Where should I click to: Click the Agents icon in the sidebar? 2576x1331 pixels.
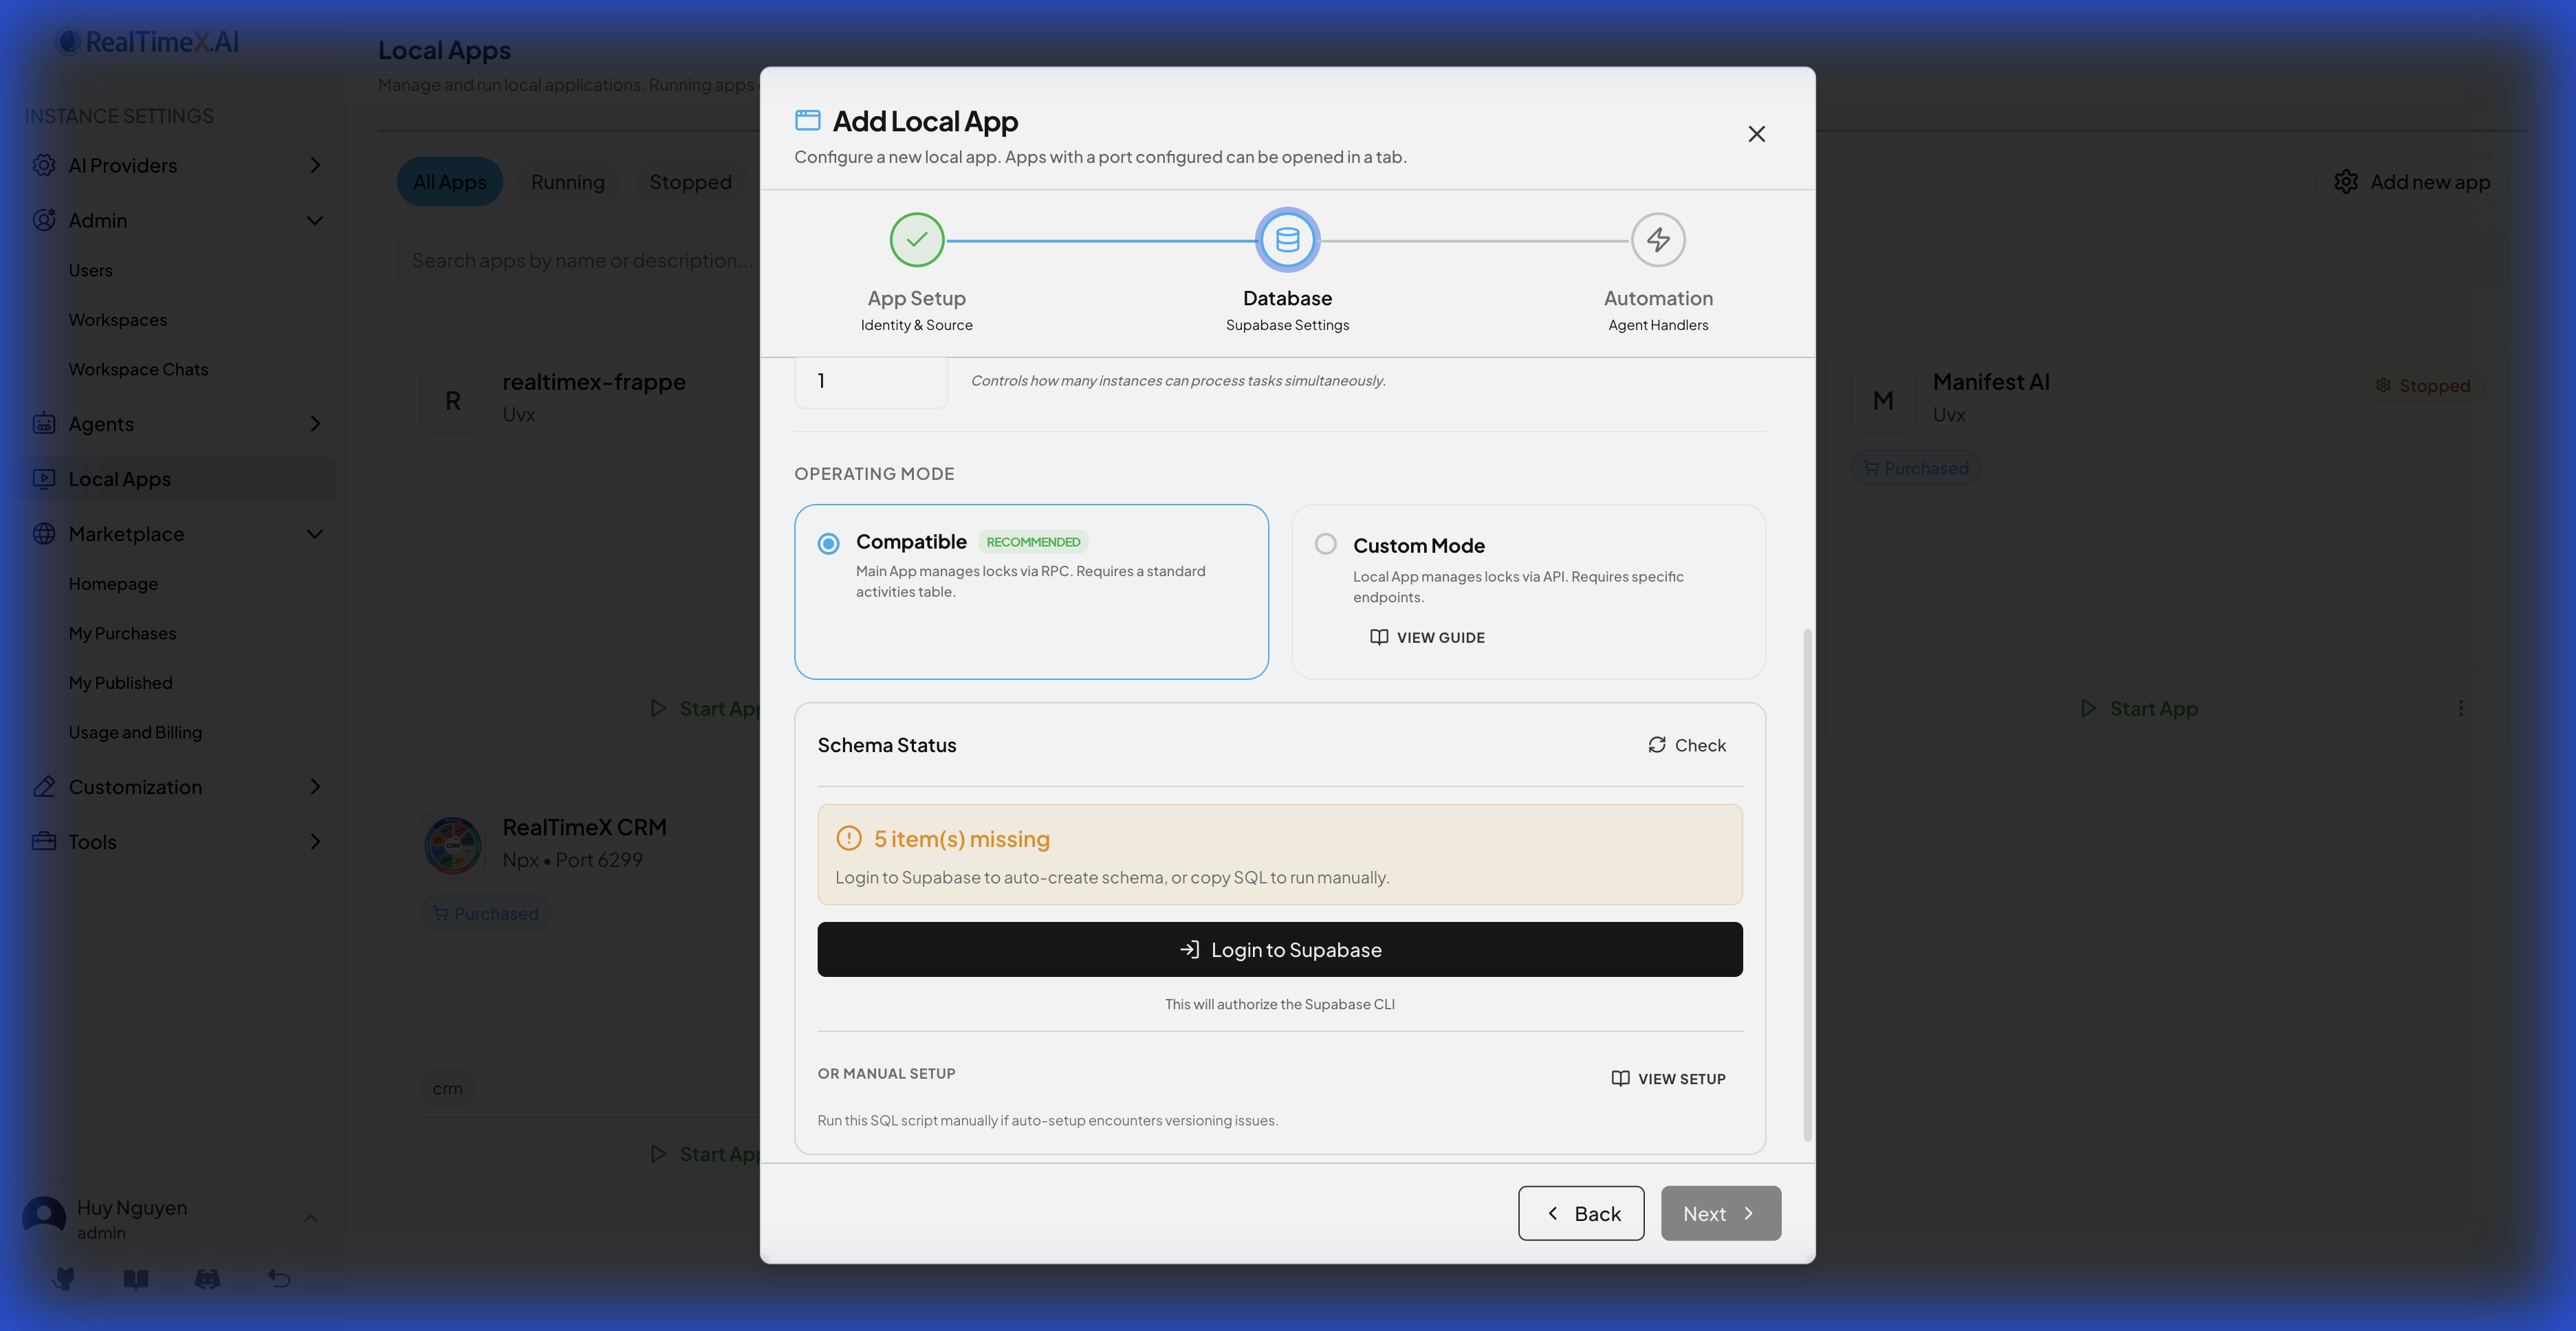point(44,424)
